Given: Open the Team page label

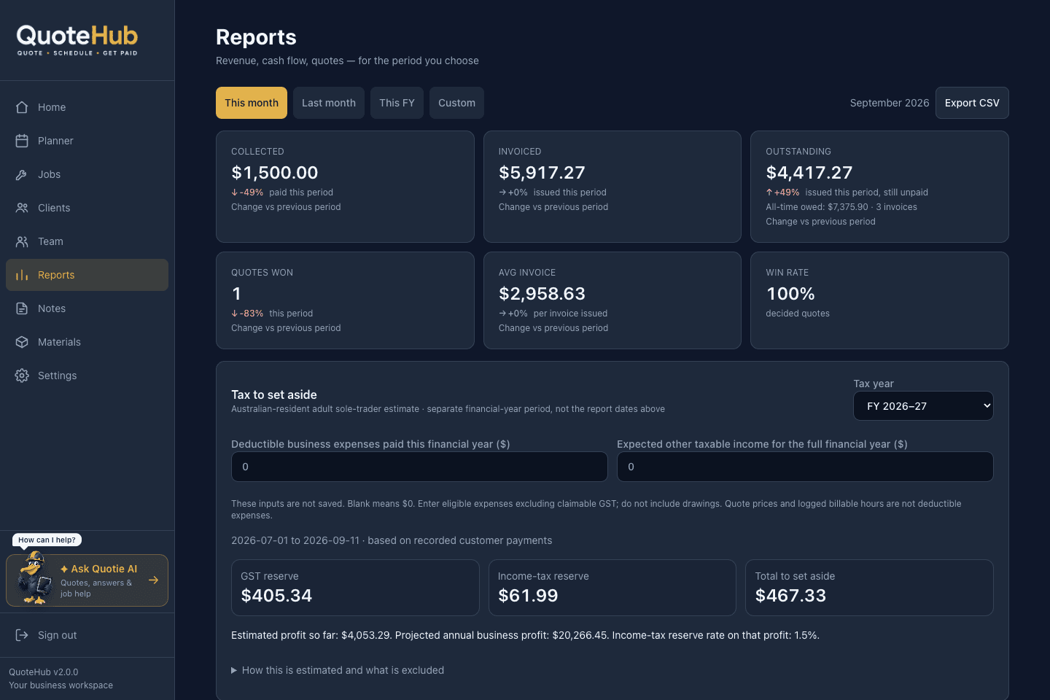Looking at the screenshot, I should coord(50,241).
